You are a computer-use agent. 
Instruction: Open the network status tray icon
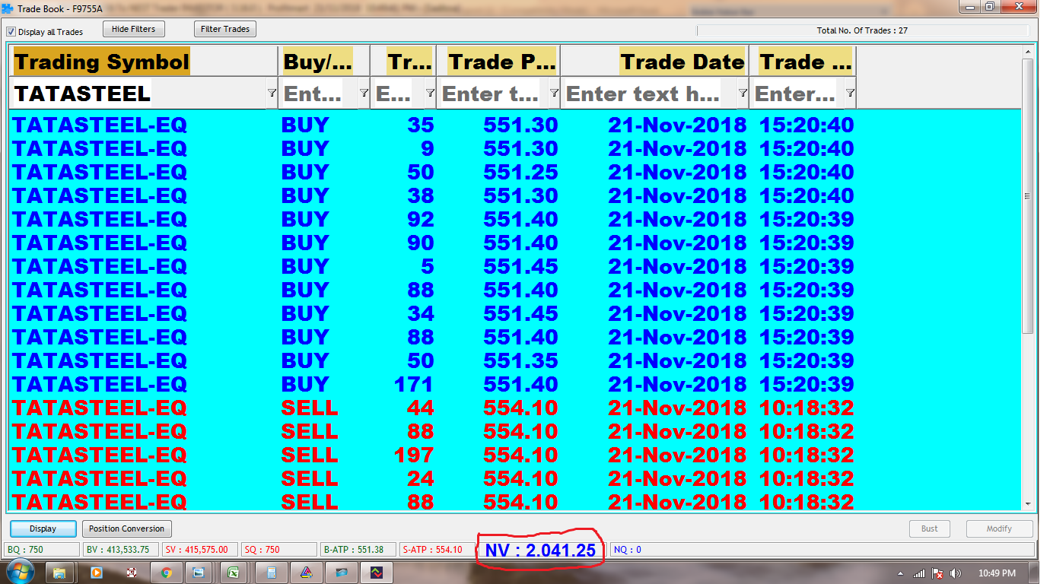920,573
